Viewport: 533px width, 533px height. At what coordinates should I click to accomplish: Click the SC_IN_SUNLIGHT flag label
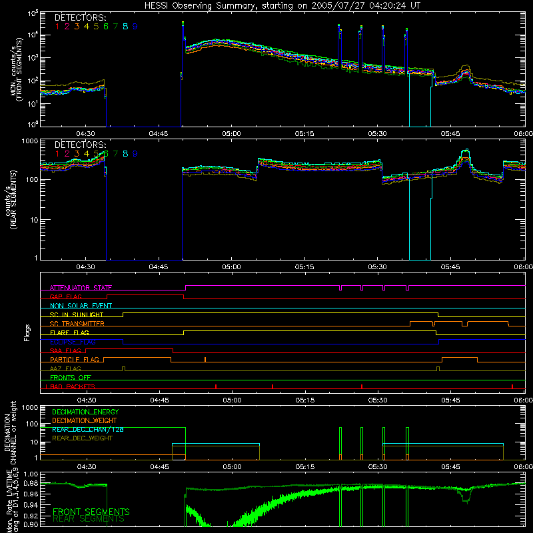click(x=77, y=314)
